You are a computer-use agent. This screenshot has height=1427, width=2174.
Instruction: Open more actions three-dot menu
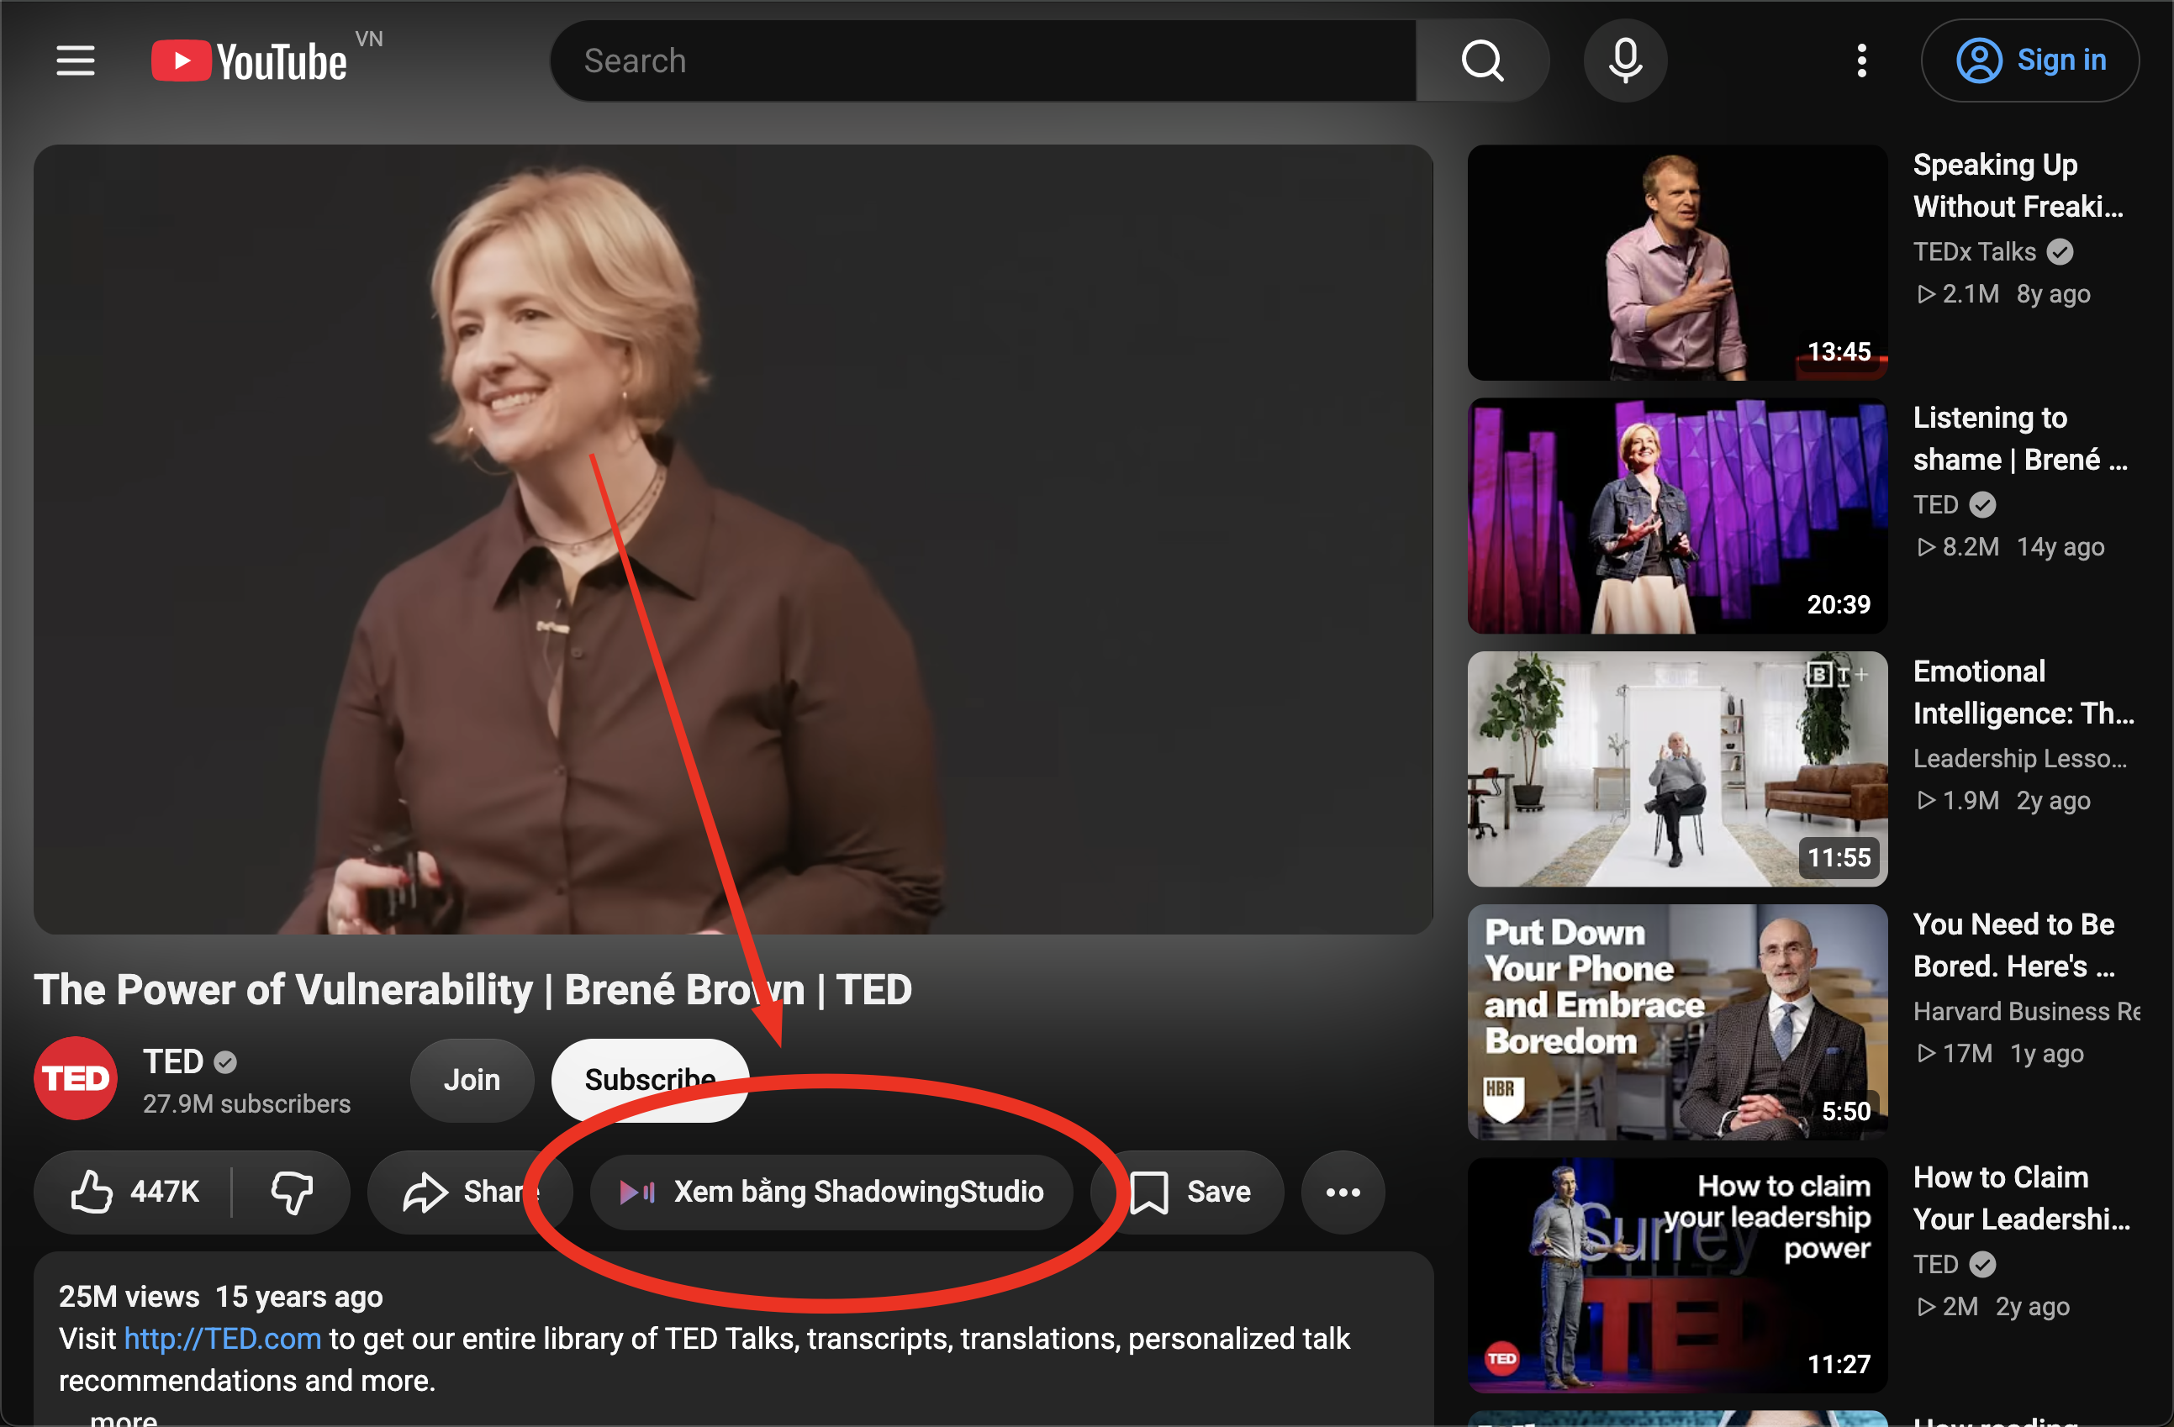pyautogui.click(x=1343, y=1191)
